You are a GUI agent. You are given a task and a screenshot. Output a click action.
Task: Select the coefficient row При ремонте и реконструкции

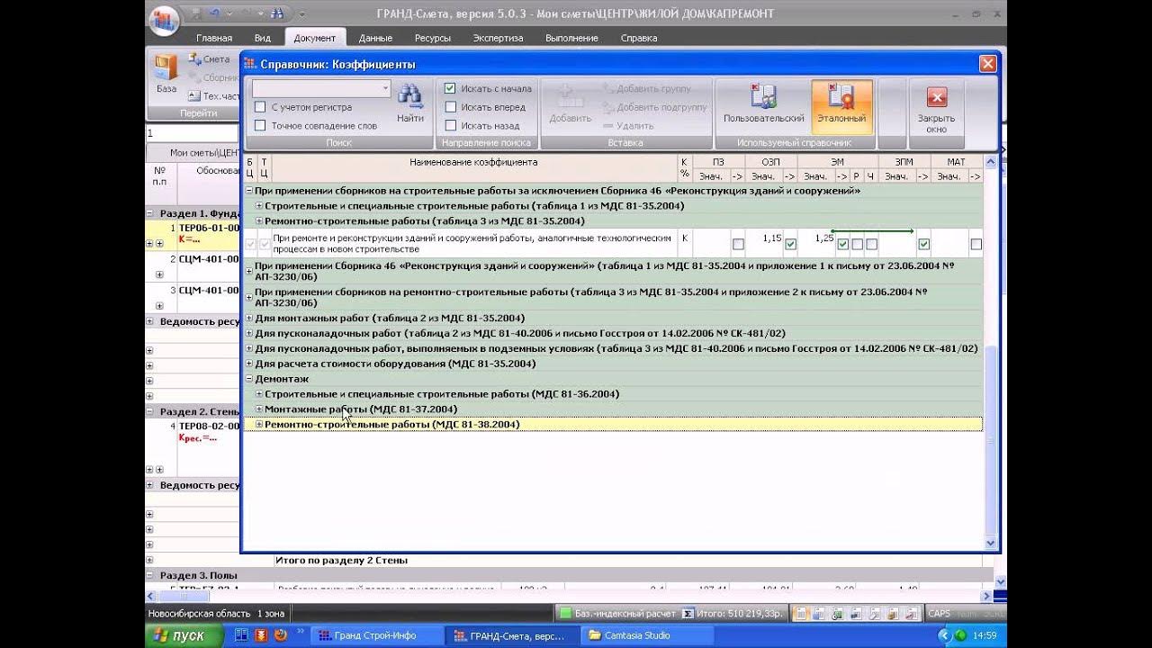click(x=613, y=244)
